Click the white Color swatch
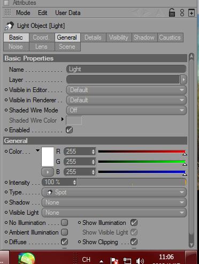199x264 pixels. (x=48, y=156)
